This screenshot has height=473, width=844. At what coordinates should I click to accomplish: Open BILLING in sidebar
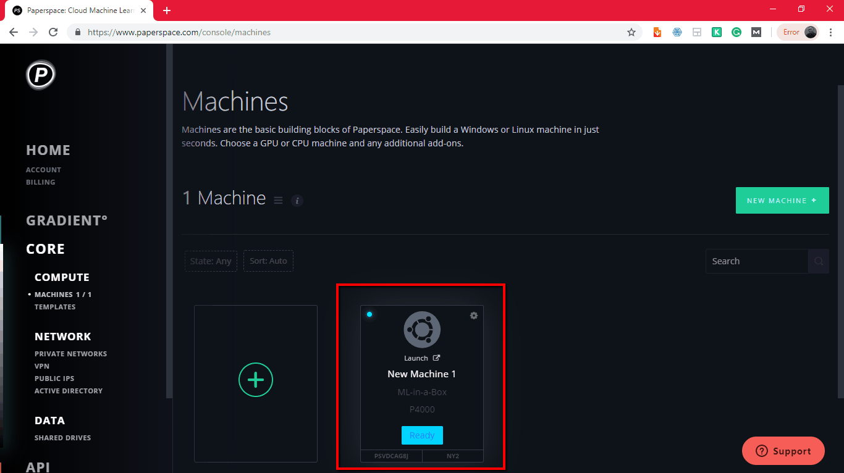41,182
